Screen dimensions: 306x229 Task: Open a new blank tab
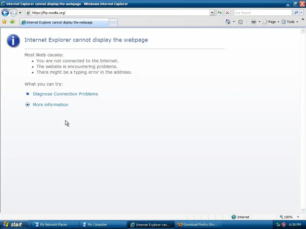(x=113, y=23)
